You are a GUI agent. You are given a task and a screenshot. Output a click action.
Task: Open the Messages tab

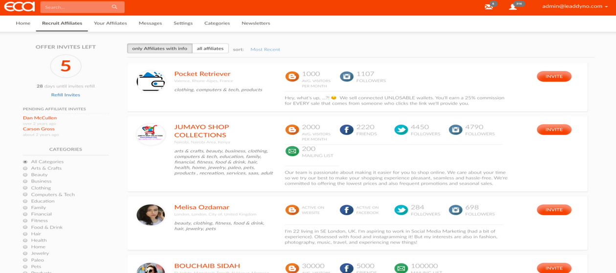coord(150,23)
